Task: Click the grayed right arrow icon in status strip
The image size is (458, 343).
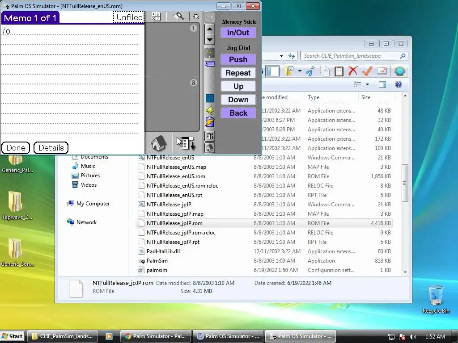Action: coord(209,17)
